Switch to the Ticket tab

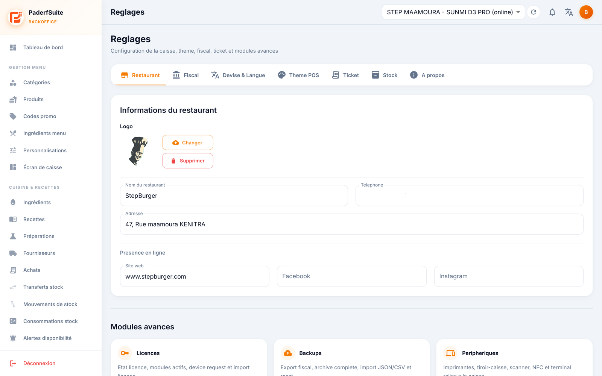pyautogui.click(x=345, y=75)
